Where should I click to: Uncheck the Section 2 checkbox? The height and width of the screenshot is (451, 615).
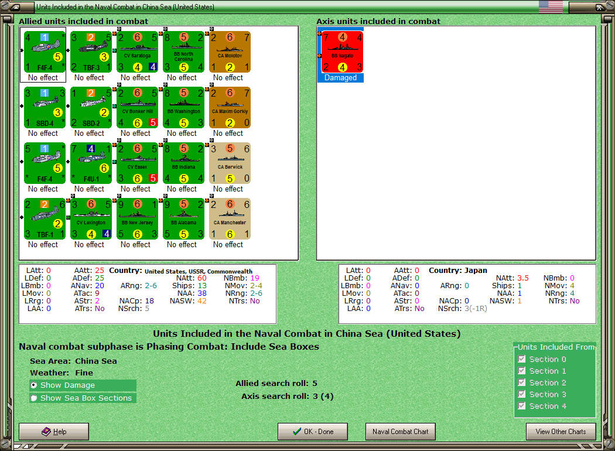(x=522, y=382)
